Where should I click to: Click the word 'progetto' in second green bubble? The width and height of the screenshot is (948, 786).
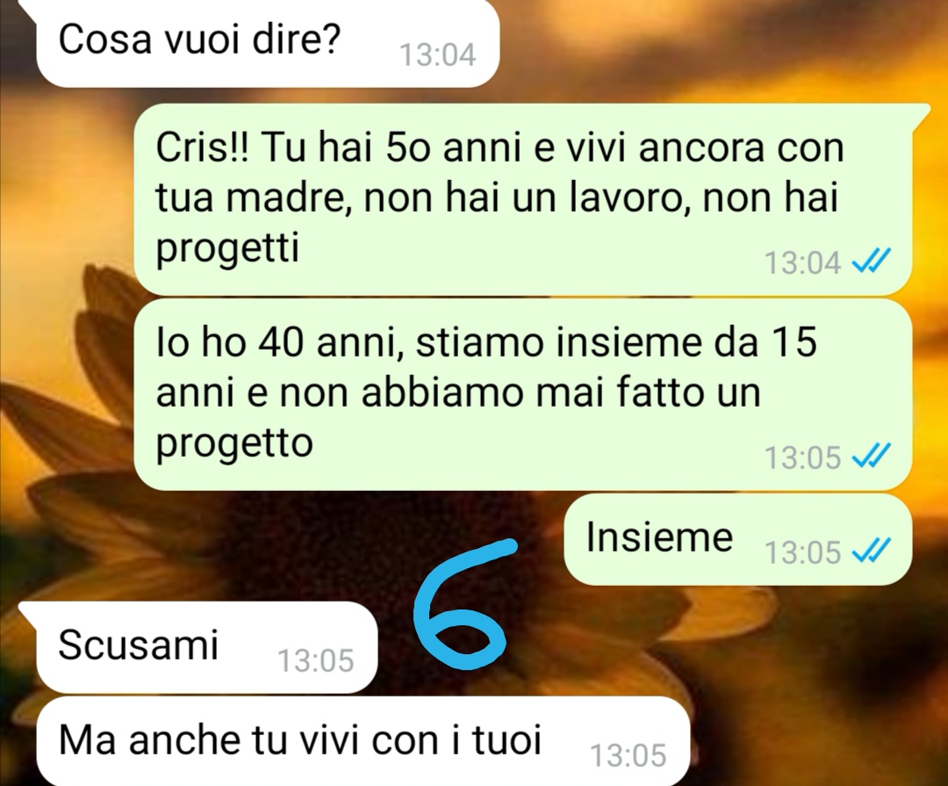point(234,443)
